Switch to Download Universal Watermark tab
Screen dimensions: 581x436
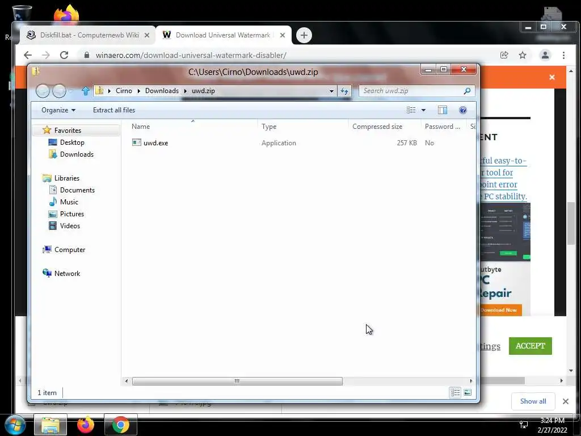pyautogui.click(x=224, y=35)
